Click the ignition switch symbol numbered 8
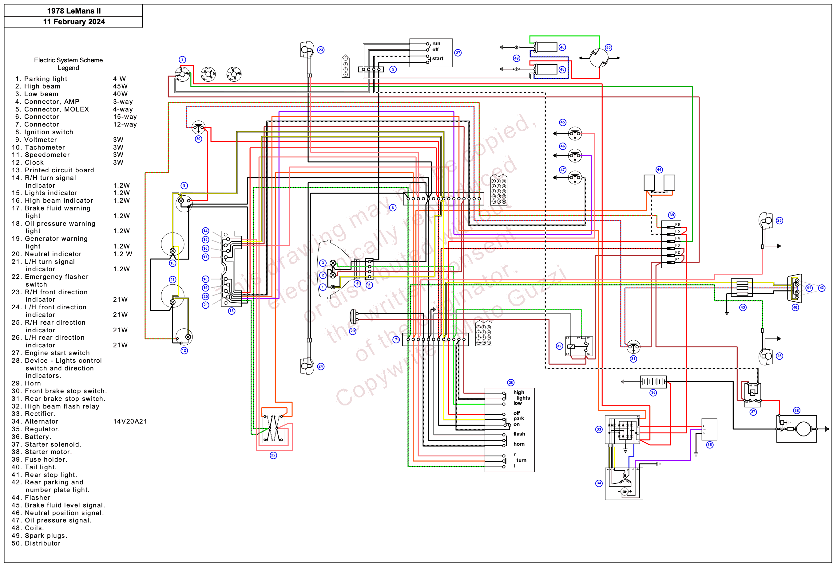 click(x=182, y=74)
